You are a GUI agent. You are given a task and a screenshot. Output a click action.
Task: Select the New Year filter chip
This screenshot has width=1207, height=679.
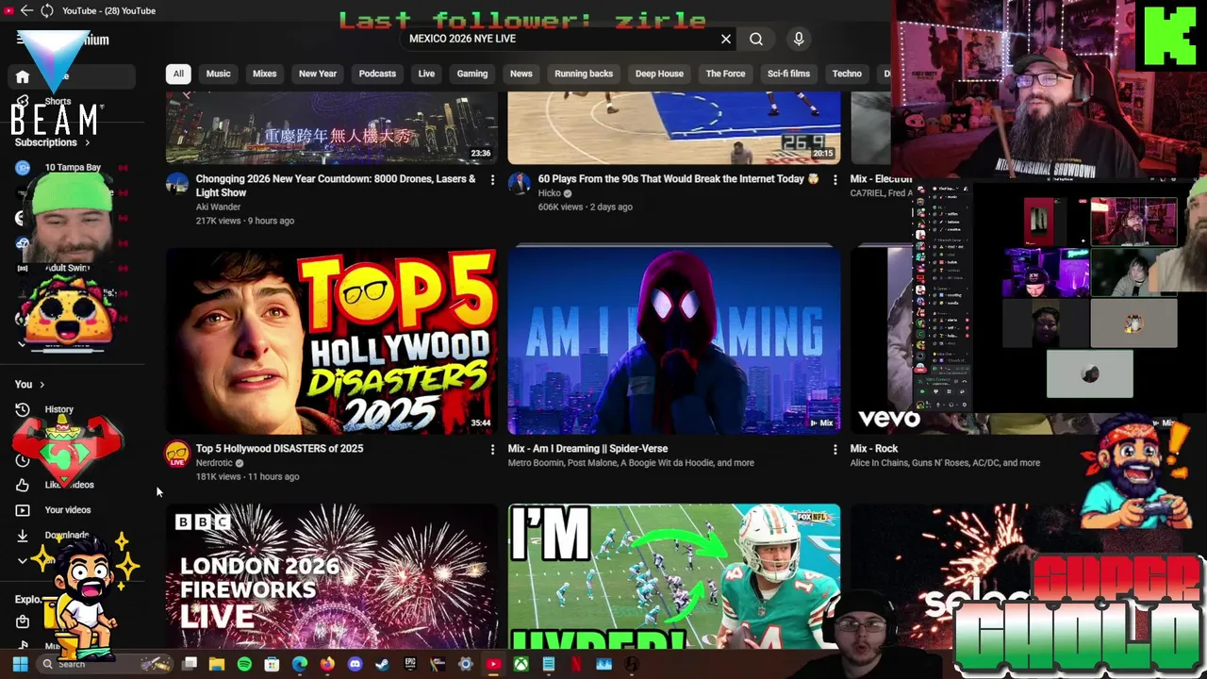(318, 74)
